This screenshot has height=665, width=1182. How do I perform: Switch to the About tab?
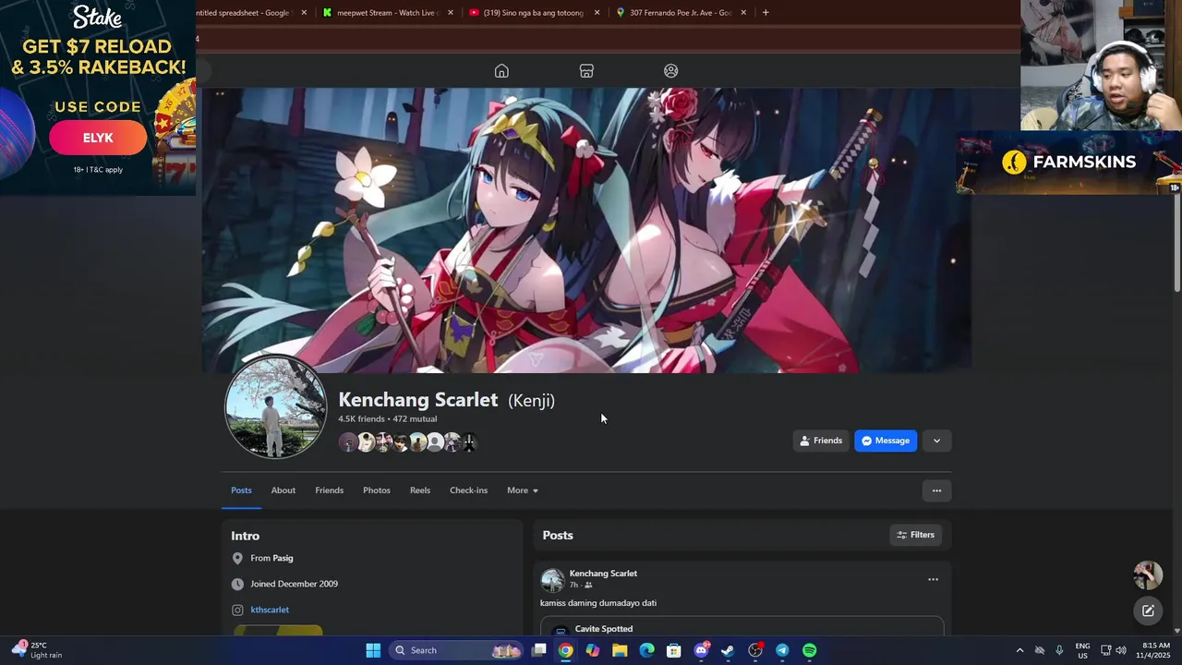click(283, 490)
